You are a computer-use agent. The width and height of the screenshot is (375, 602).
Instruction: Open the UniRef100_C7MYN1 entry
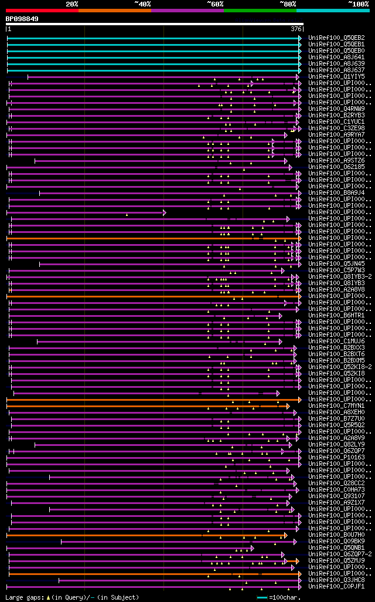tap(336, 405)
